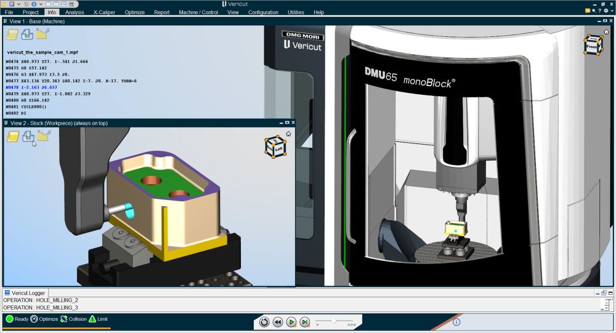Click the Reset Model simulation button
Viewport: 616px width, 333px height.
[x=264, y=323]
